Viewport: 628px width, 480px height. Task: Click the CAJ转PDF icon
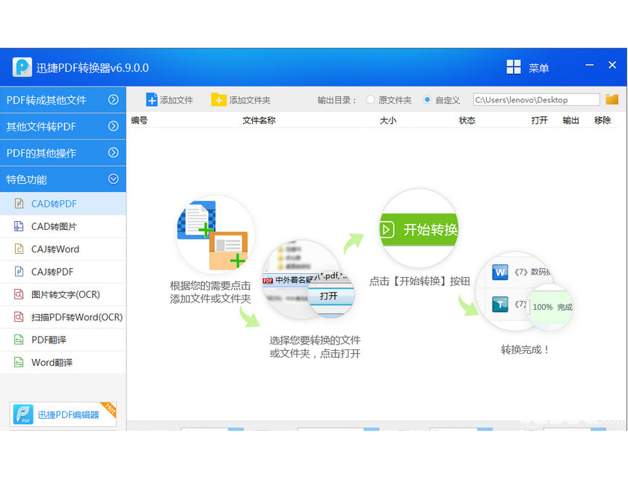[x=19, y=272]
